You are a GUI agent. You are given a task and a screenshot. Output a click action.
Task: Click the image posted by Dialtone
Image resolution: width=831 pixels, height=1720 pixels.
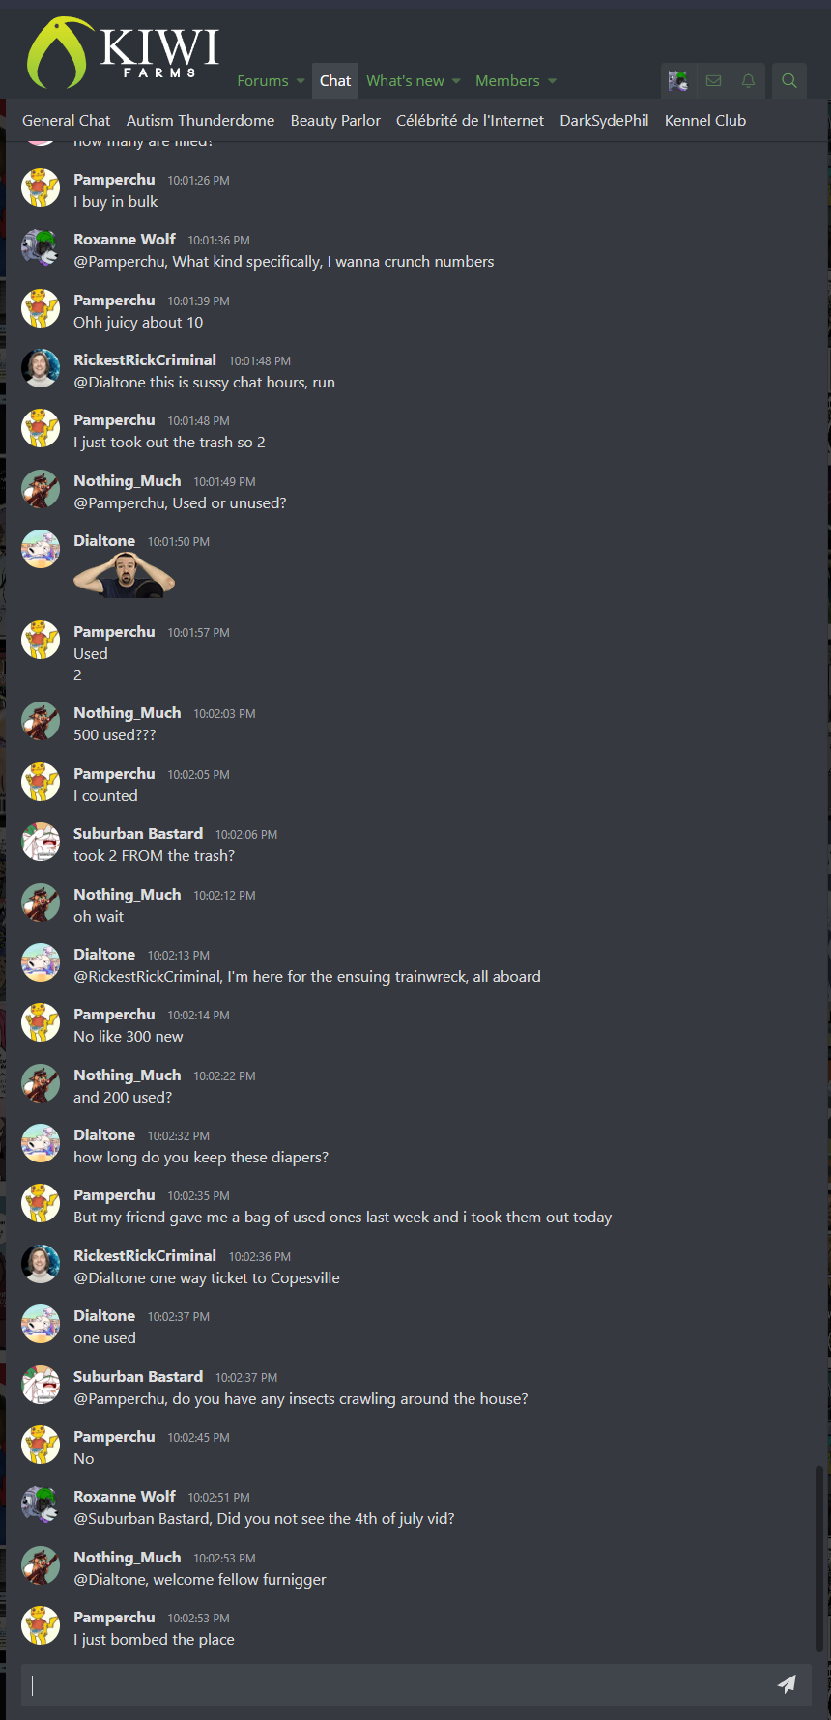pyautogui.click(x=125, y=575)
